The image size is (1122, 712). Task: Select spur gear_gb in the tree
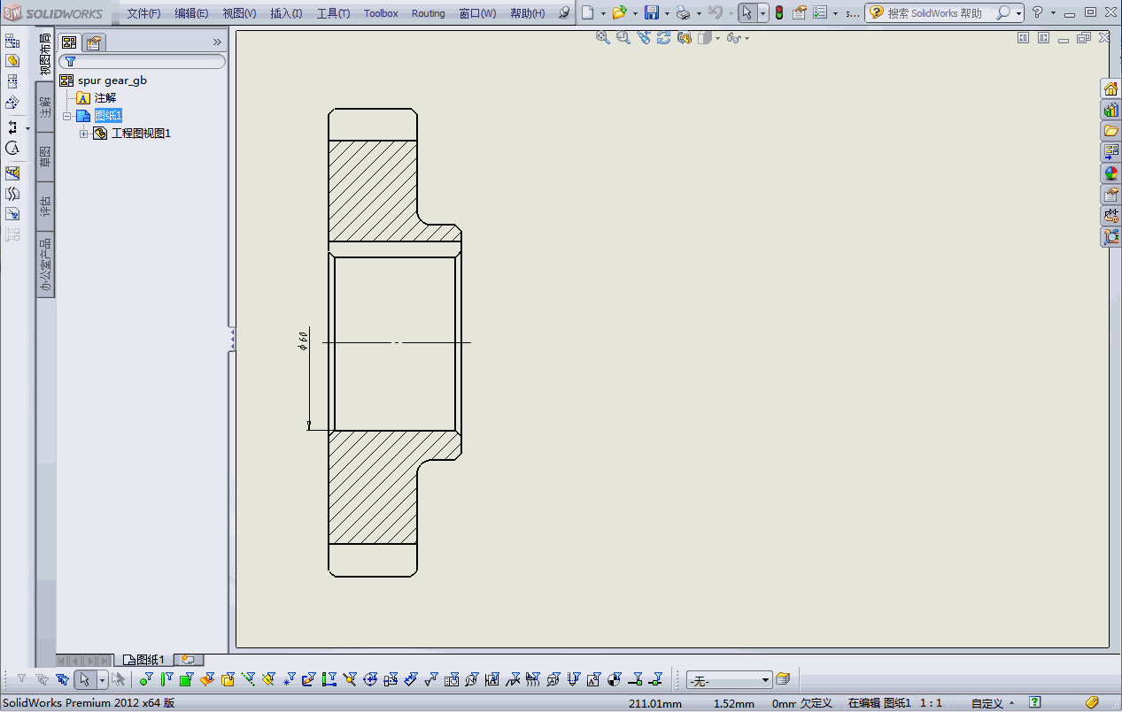[x=112, y=80]
